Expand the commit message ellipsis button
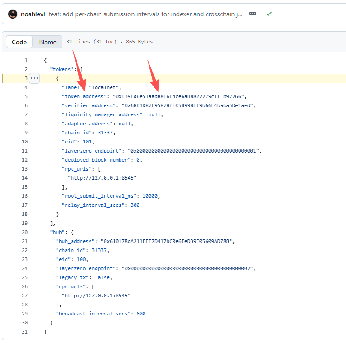346x348 pixels. point(253,14)
